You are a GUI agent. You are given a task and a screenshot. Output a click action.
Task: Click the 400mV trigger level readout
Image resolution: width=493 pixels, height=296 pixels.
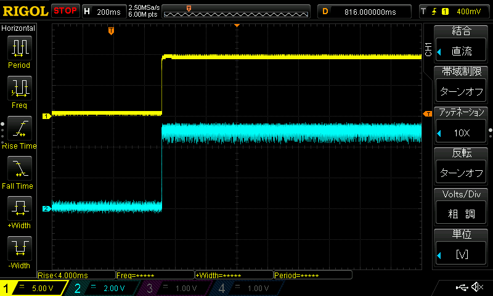(468, 12)
